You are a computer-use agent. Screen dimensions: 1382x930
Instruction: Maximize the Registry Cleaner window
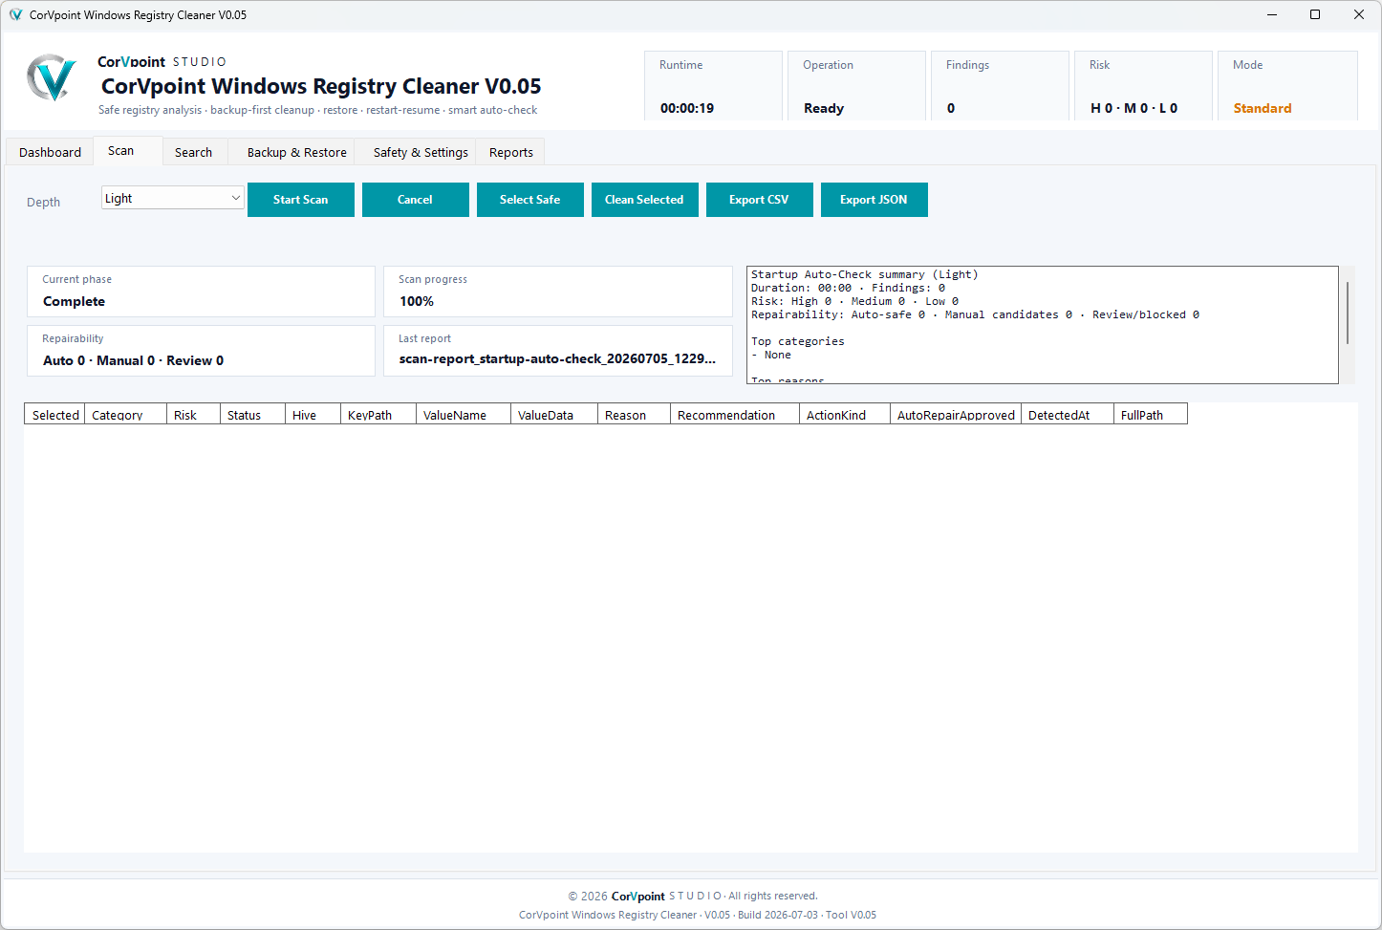tap(1315, 14)
